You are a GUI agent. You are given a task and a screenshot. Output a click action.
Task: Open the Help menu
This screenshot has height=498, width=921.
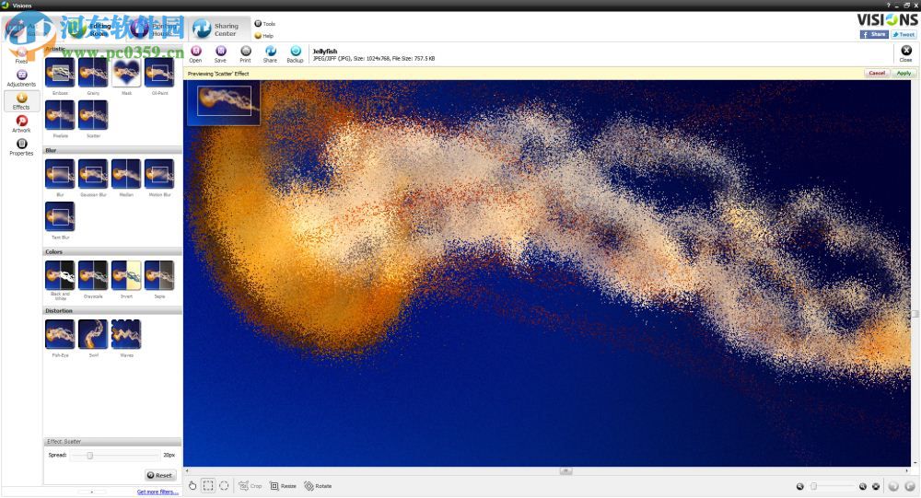264,36
